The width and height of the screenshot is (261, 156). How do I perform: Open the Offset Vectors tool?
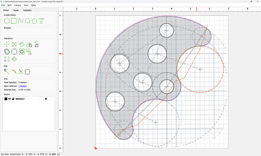pos(7,52)
